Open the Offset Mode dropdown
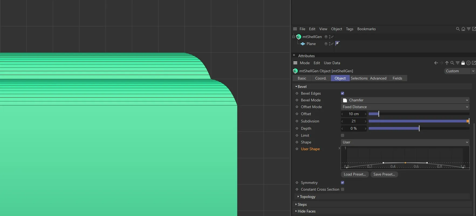This screenshot has width=476, height=216. click(x=405, y=107)
